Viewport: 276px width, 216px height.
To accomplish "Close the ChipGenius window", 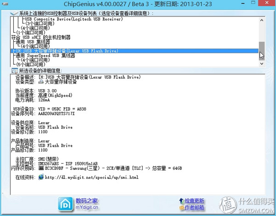I will click(x=266, y=3).
